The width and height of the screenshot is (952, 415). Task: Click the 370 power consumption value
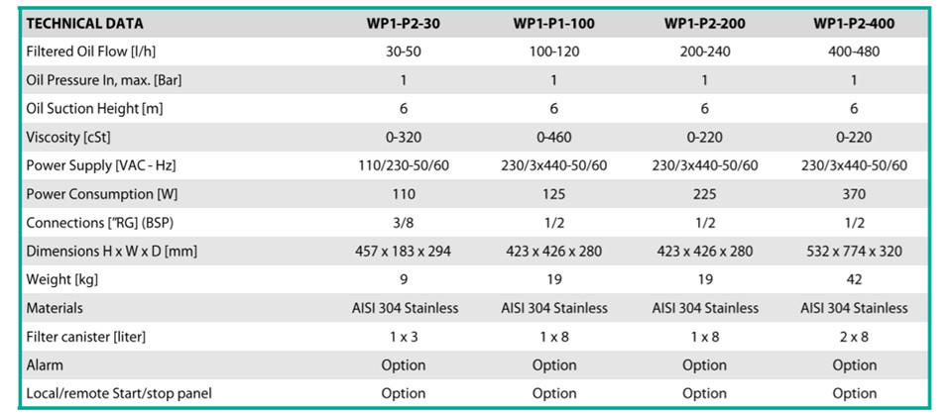[x=854, y=194]
